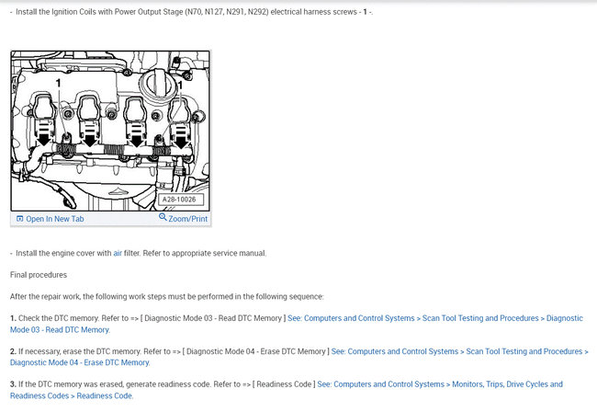
Task: Open the ignition coil diagram image
Action: [110, 131]
